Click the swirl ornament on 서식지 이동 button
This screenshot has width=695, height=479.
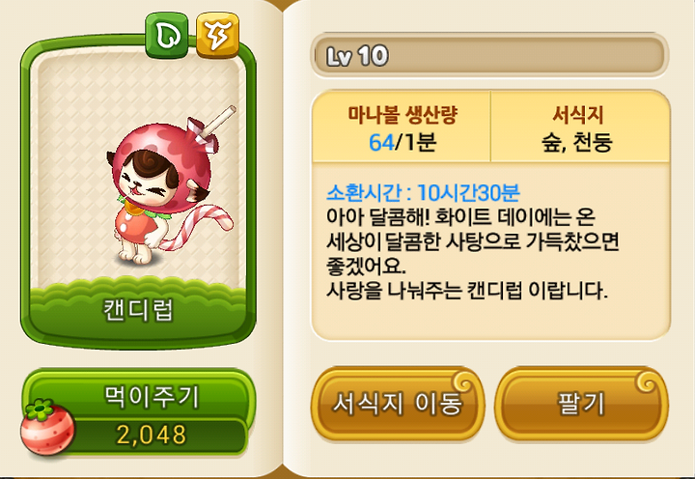point(463,381)
